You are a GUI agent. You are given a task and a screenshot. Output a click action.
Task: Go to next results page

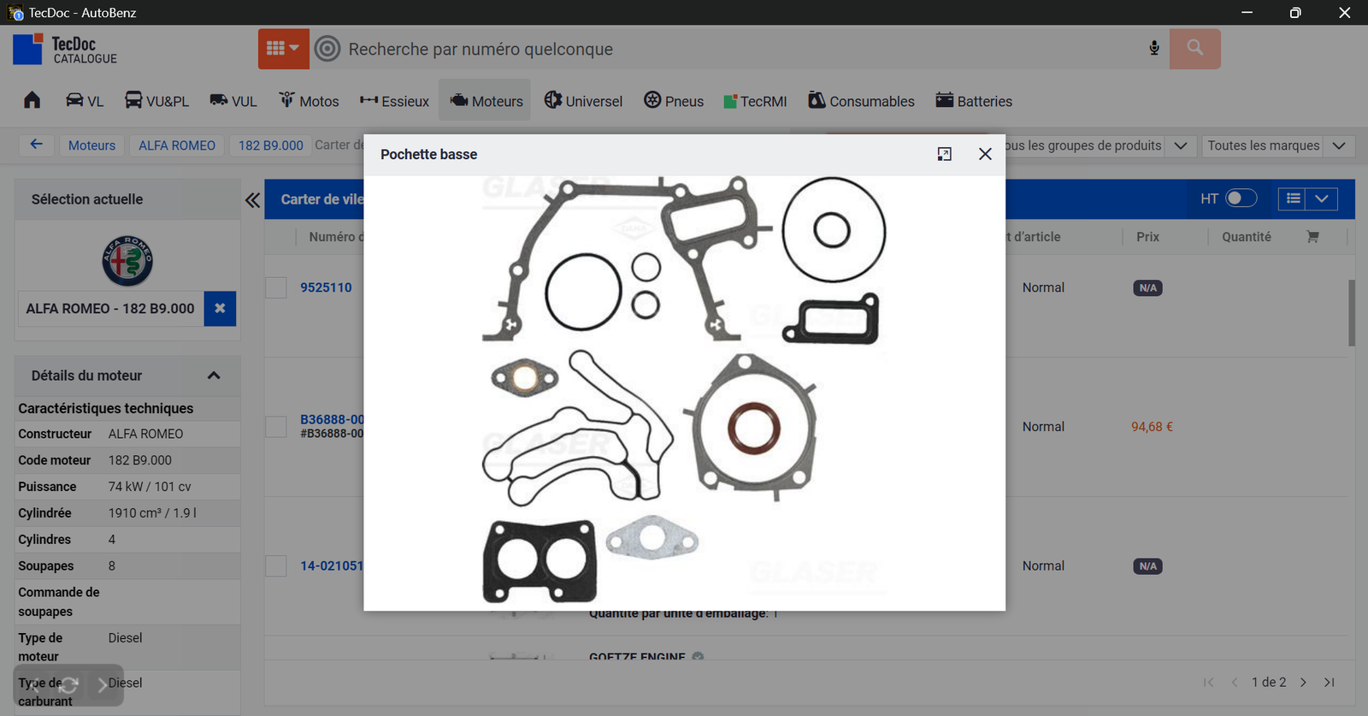(1303, 682)
